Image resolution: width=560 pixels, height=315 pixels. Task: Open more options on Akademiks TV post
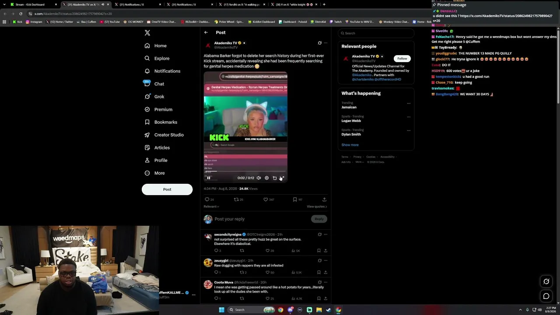[325, 43]
